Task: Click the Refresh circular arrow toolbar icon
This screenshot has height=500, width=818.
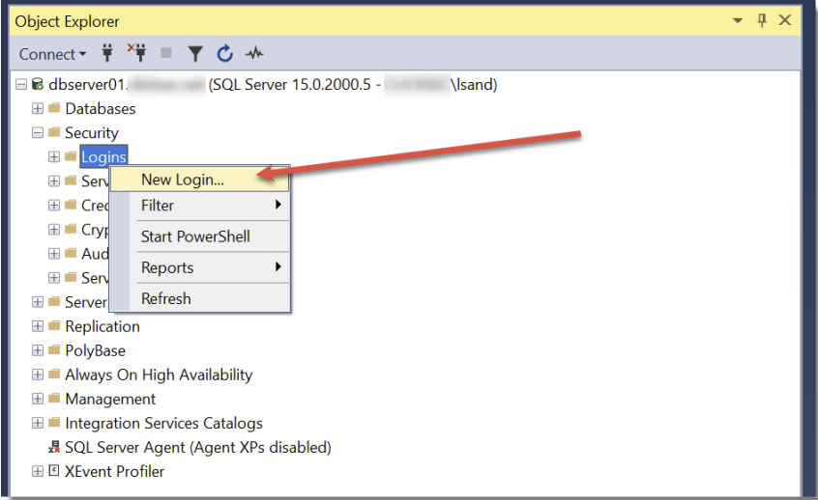Action: point(225,53)
